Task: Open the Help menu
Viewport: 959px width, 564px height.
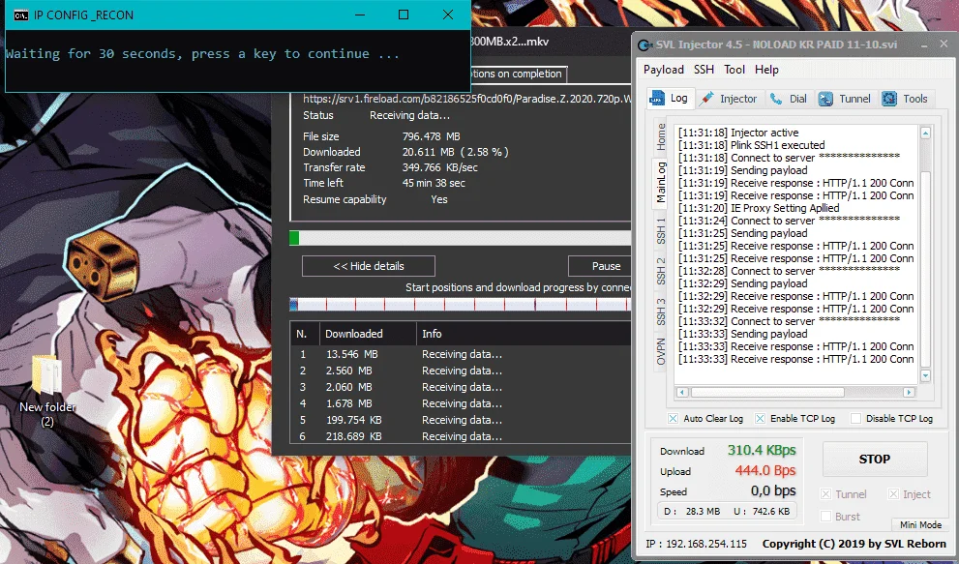Action: 767,70
